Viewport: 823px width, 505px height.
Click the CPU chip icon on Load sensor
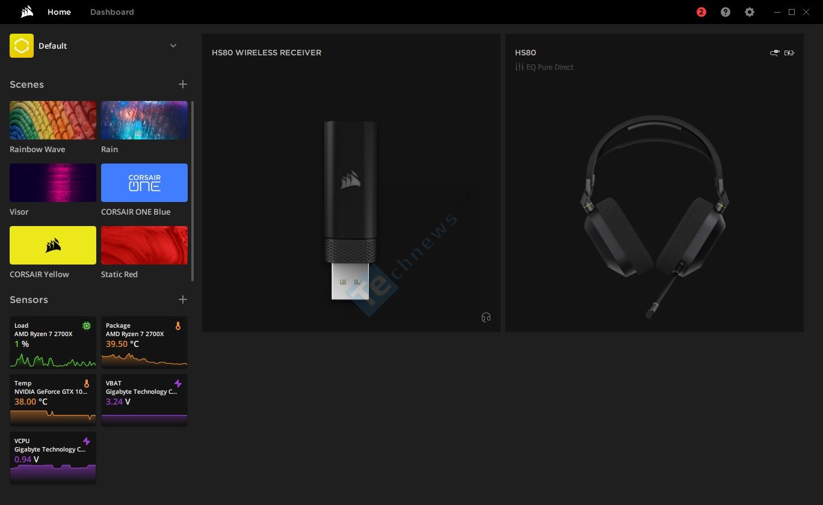click(x=87, y=326)
